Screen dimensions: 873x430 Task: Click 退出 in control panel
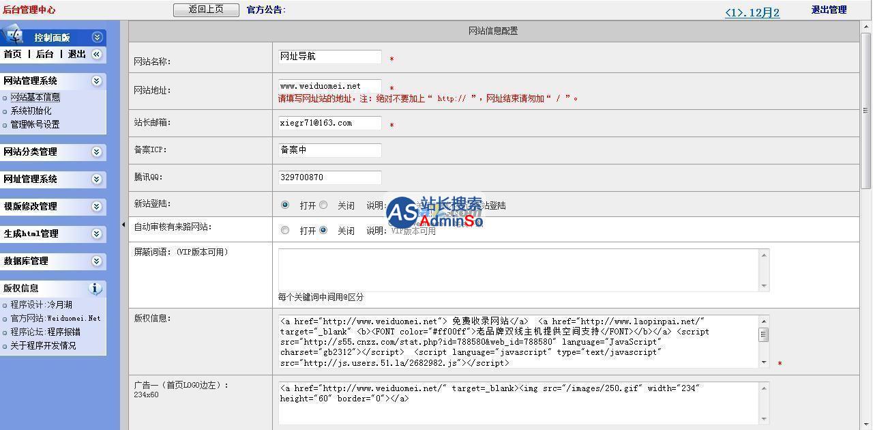pyautogui.click(x=77, y=54)
